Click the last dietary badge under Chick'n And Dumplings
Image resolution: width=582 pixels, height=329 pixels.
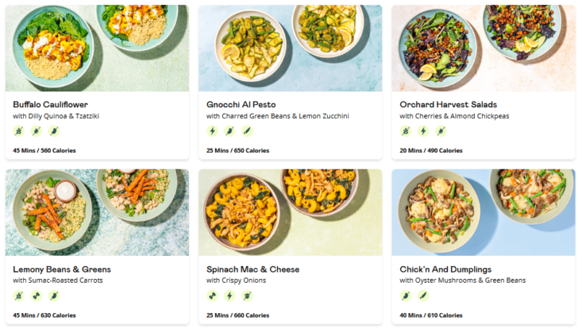pos(422,296)
